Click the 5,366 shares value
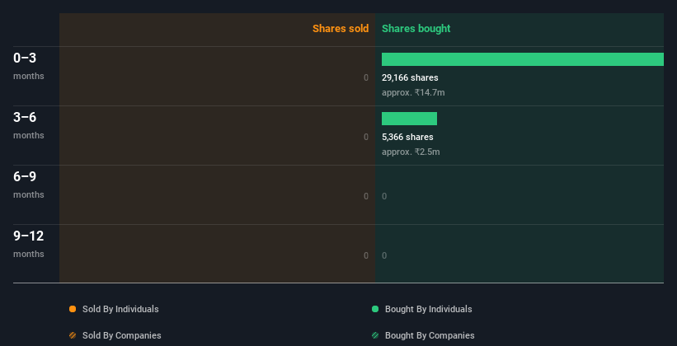This screenshot has height=346, width=677. click(407, 138)
